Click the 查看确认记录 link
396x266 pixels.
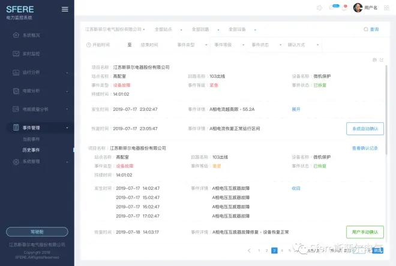pyautogui.click(x=365, y=148)
